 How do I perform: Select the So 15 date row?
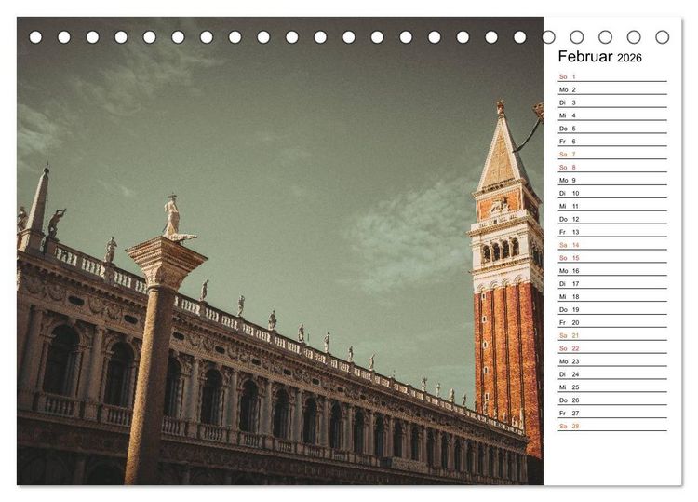click(612, 257)
